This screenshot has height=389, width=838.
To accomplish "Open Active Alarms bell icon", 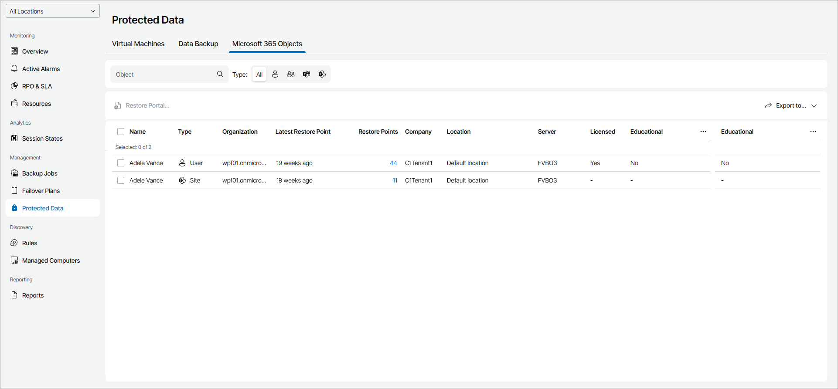I will point(14,69).
